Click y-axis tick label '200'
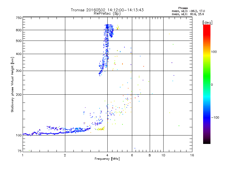 [19, 95]
